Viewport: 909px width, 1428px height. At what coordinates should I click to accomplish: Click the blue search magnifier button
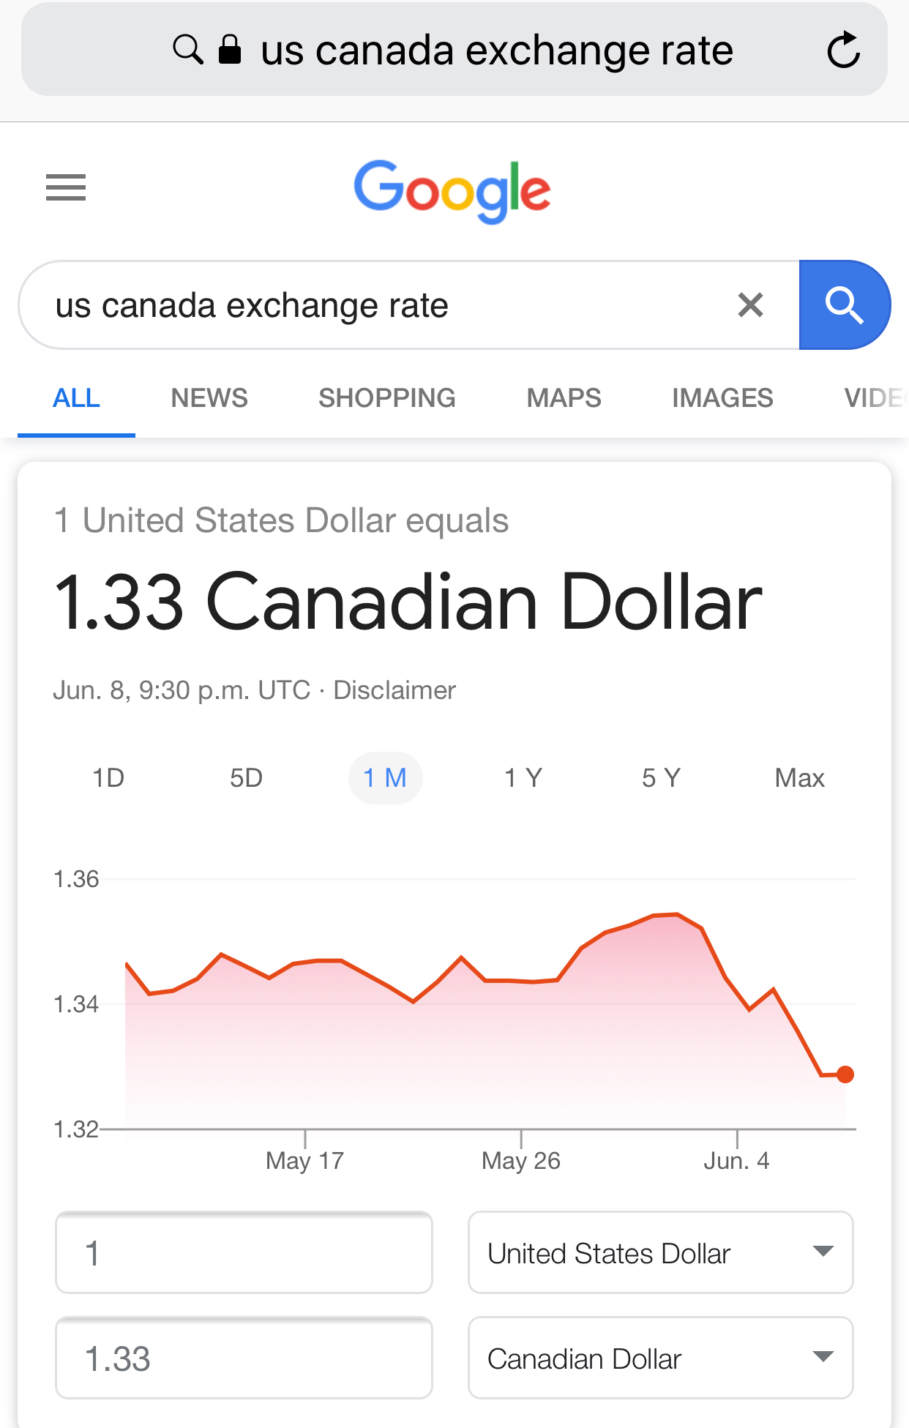pyautogui.click(x=845, y=304)
